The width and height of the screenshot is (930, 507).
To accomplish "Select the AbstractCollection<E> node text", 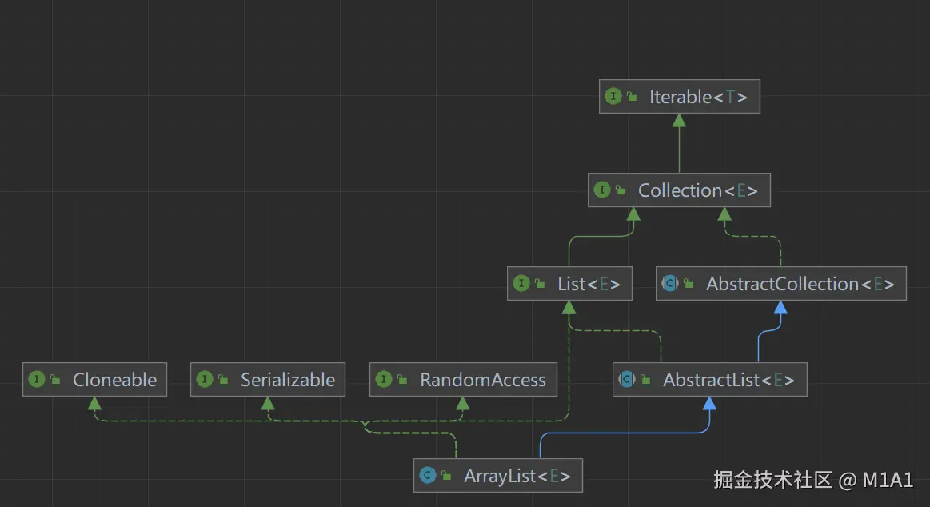I will pyautogui.click(x=800, y=284).
